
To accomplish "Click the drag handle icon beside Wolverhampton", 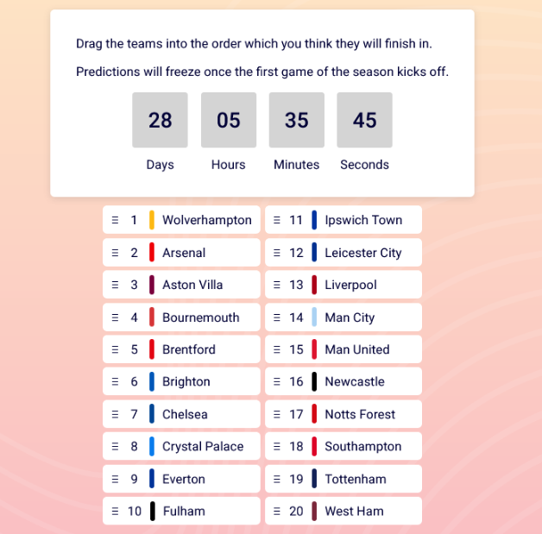I will [115, 220].
